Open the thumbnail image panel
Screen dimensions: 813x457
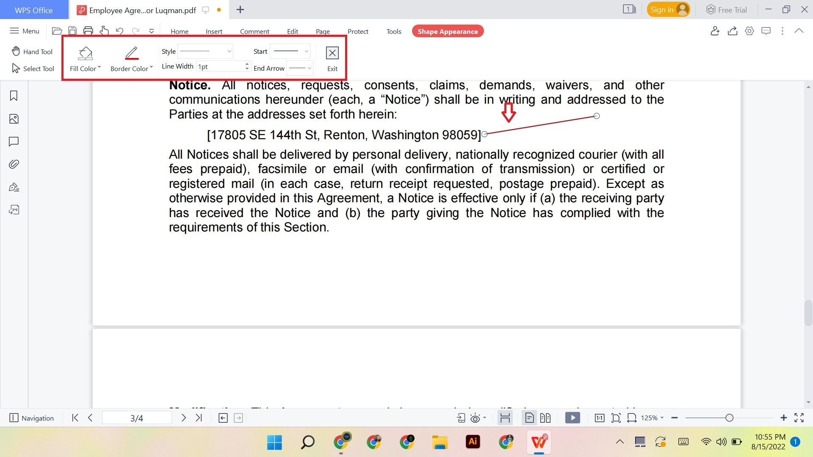click(x=14, y=119)
